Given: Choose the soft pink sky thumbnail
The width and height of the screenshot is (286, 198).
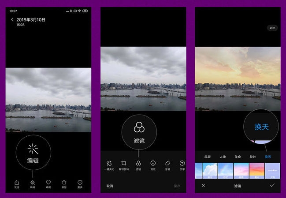Looking at the screenshot, I should tap(241, 171).
